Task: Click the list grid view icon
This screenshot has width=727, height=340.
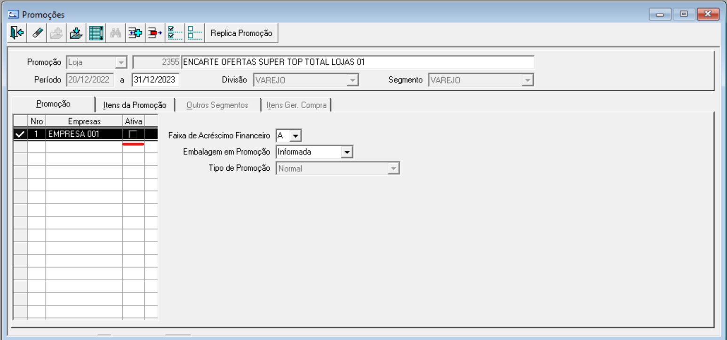Action: pos(96,33)
